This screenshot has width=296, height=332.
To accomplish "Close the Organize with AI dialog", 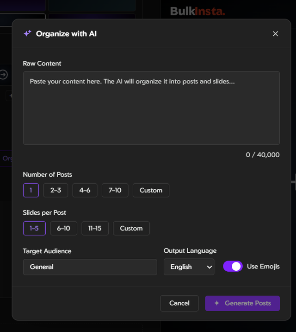I will point(275,34).
